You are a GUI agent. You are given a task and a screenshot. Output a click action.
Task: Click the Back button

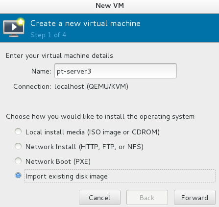pyautogui.click(x=147, y=198)
